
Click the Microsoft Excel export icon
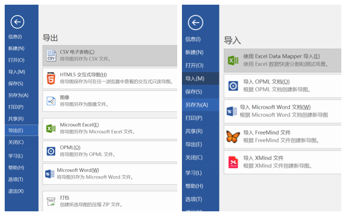(x=51, y=128)
